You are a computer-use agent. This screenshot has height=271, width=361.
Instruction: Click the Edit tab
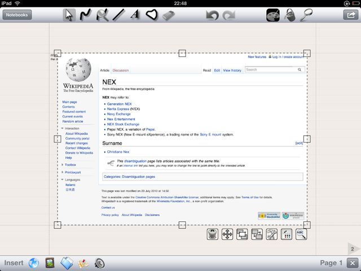[217, 70]
